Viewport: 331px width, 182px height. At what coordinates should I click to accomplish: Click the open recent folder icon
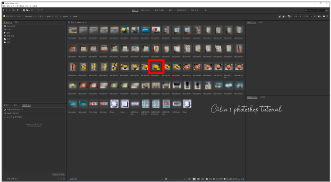319,16
